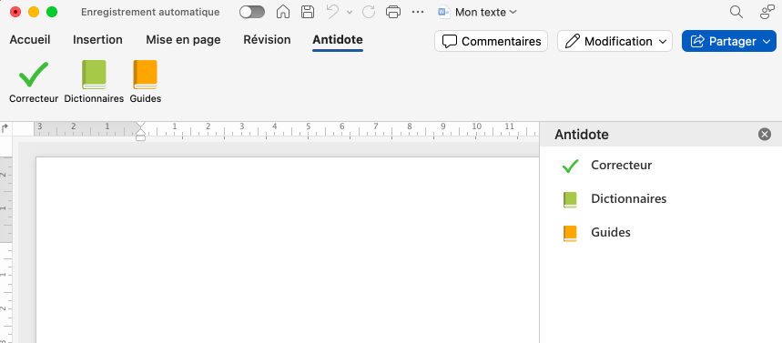
Task: Open the search magnifying glass
Action: [736, 12]
